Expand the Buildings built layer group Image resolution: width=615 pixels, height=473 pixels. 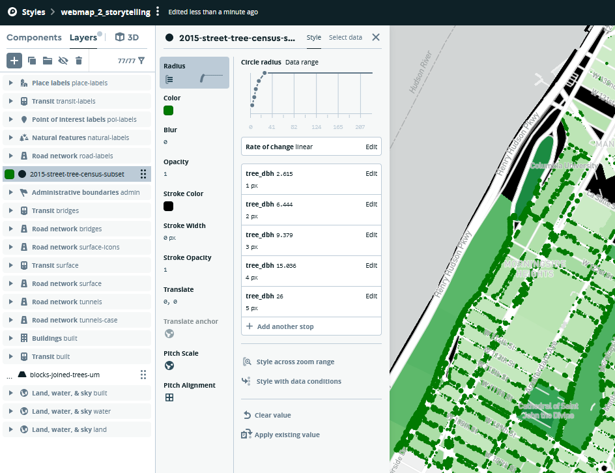pyautogui.click(x=10, y=339)
